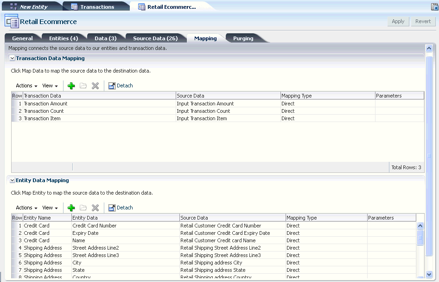Select Expiry Date entity data cell
This screenshot has width=439, height=282.
pyautogui.click(x=126, y=233)
